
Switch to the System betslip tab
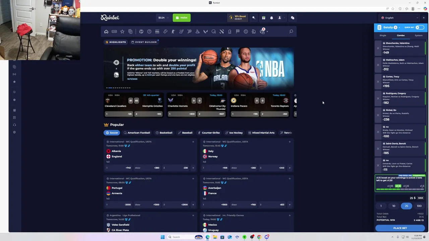419,35
